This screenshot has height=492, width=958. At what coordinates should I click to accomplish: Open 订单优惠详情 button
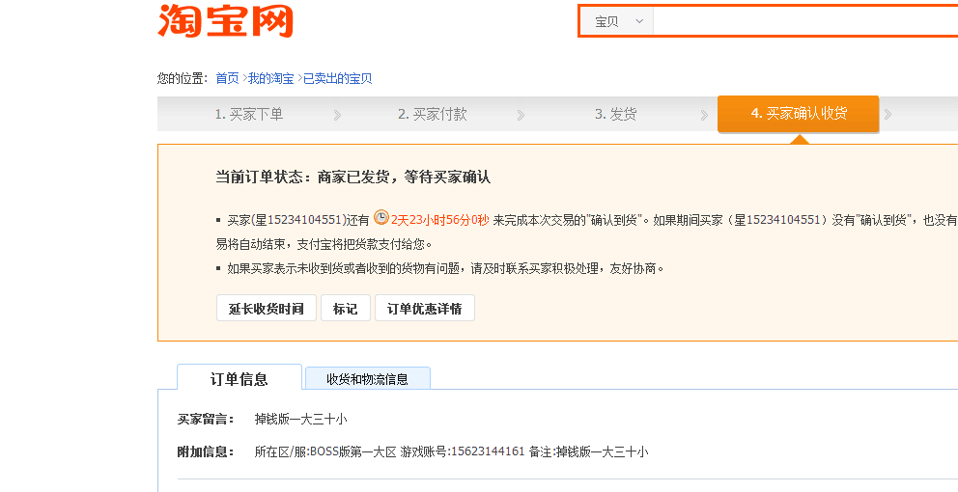tap(424, 309)
